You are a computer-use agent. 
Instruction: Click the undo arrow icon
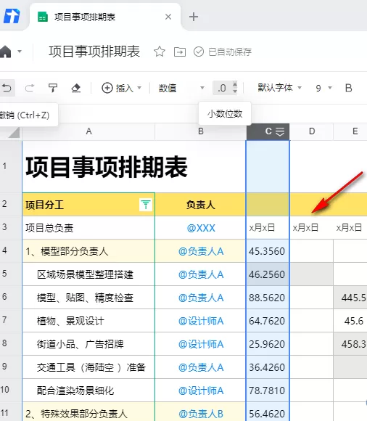7,88
